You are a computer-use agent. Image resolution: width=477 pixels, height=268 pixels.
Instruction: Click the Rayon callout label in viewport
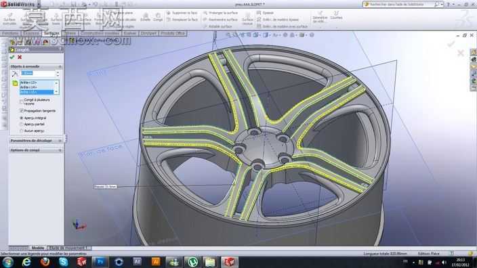tap(105, 187)
